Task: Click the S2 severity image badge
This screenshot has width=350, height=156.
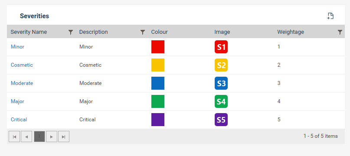Action: tap(221, 65)
